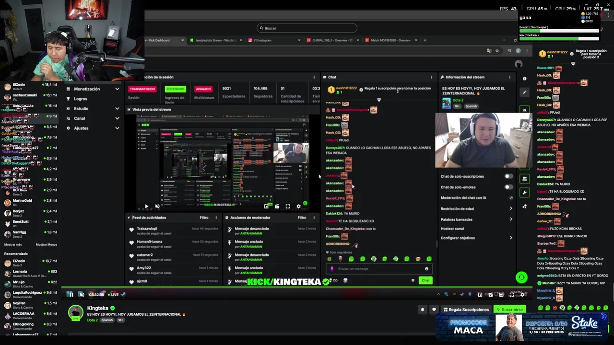Image resolution: width=614 pixels, height=345 pixels.
Task: Open VanNgg channel in sidebar
Action: [30, 234]
